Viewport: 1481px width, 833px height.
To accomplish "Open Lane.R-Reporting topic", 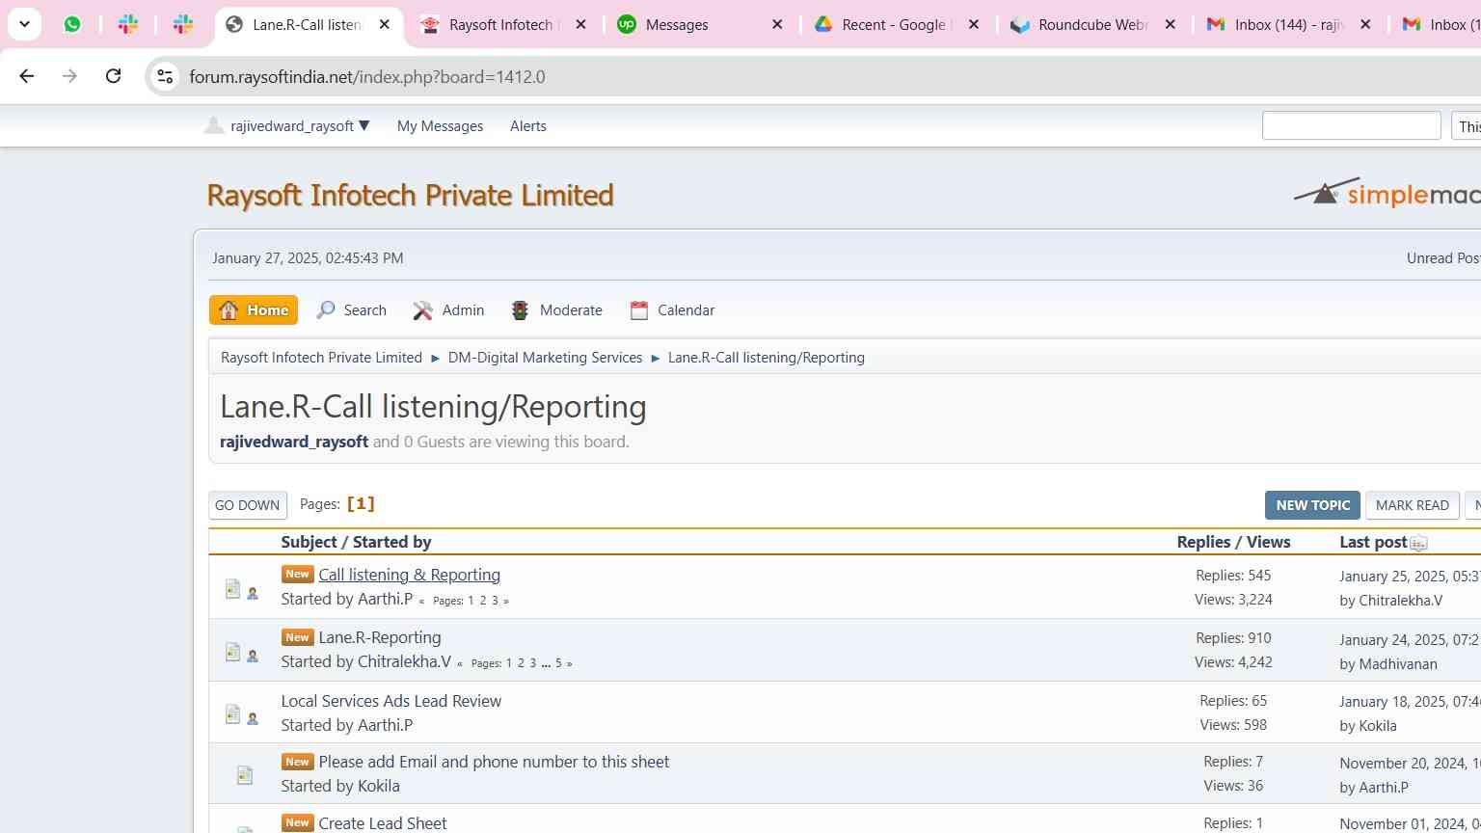I will (x=380, y=637).
